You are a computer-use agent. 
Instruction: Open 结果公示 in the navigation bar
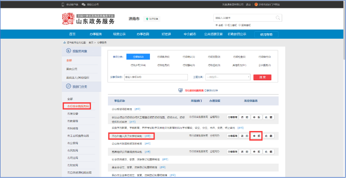[119, 34]
